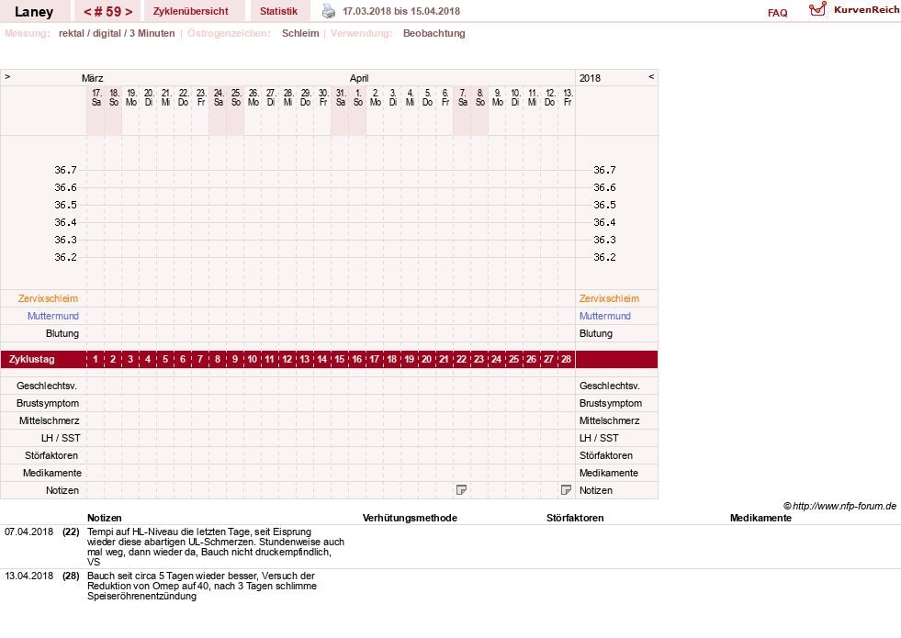This screenshot has width=901, height=638.
Task: Click the printer icon
Action: pyautogui.click(x=328, y=11)
